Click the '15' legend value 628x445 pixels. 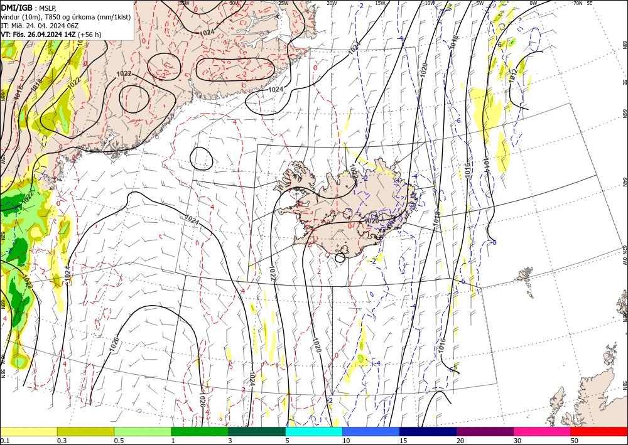pyautogui.click(x=403, y=441)
